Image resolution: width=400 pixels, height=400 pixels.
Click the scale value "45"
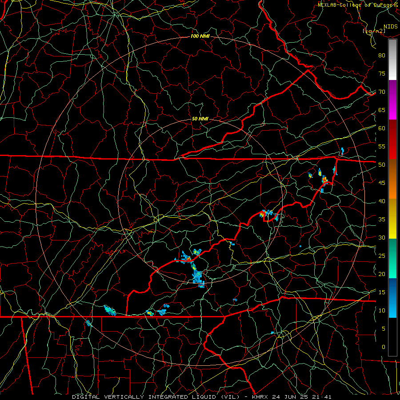pos(382,183)
